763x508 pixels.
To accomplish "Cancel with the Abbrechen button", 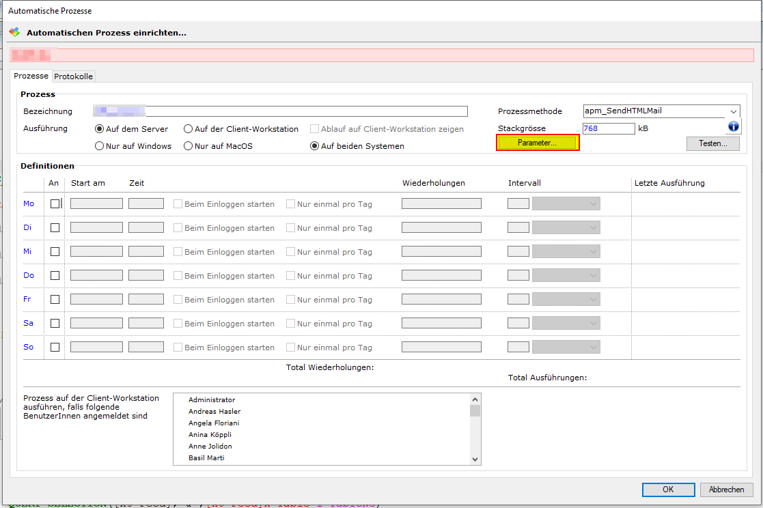I will tap(726, 490).
